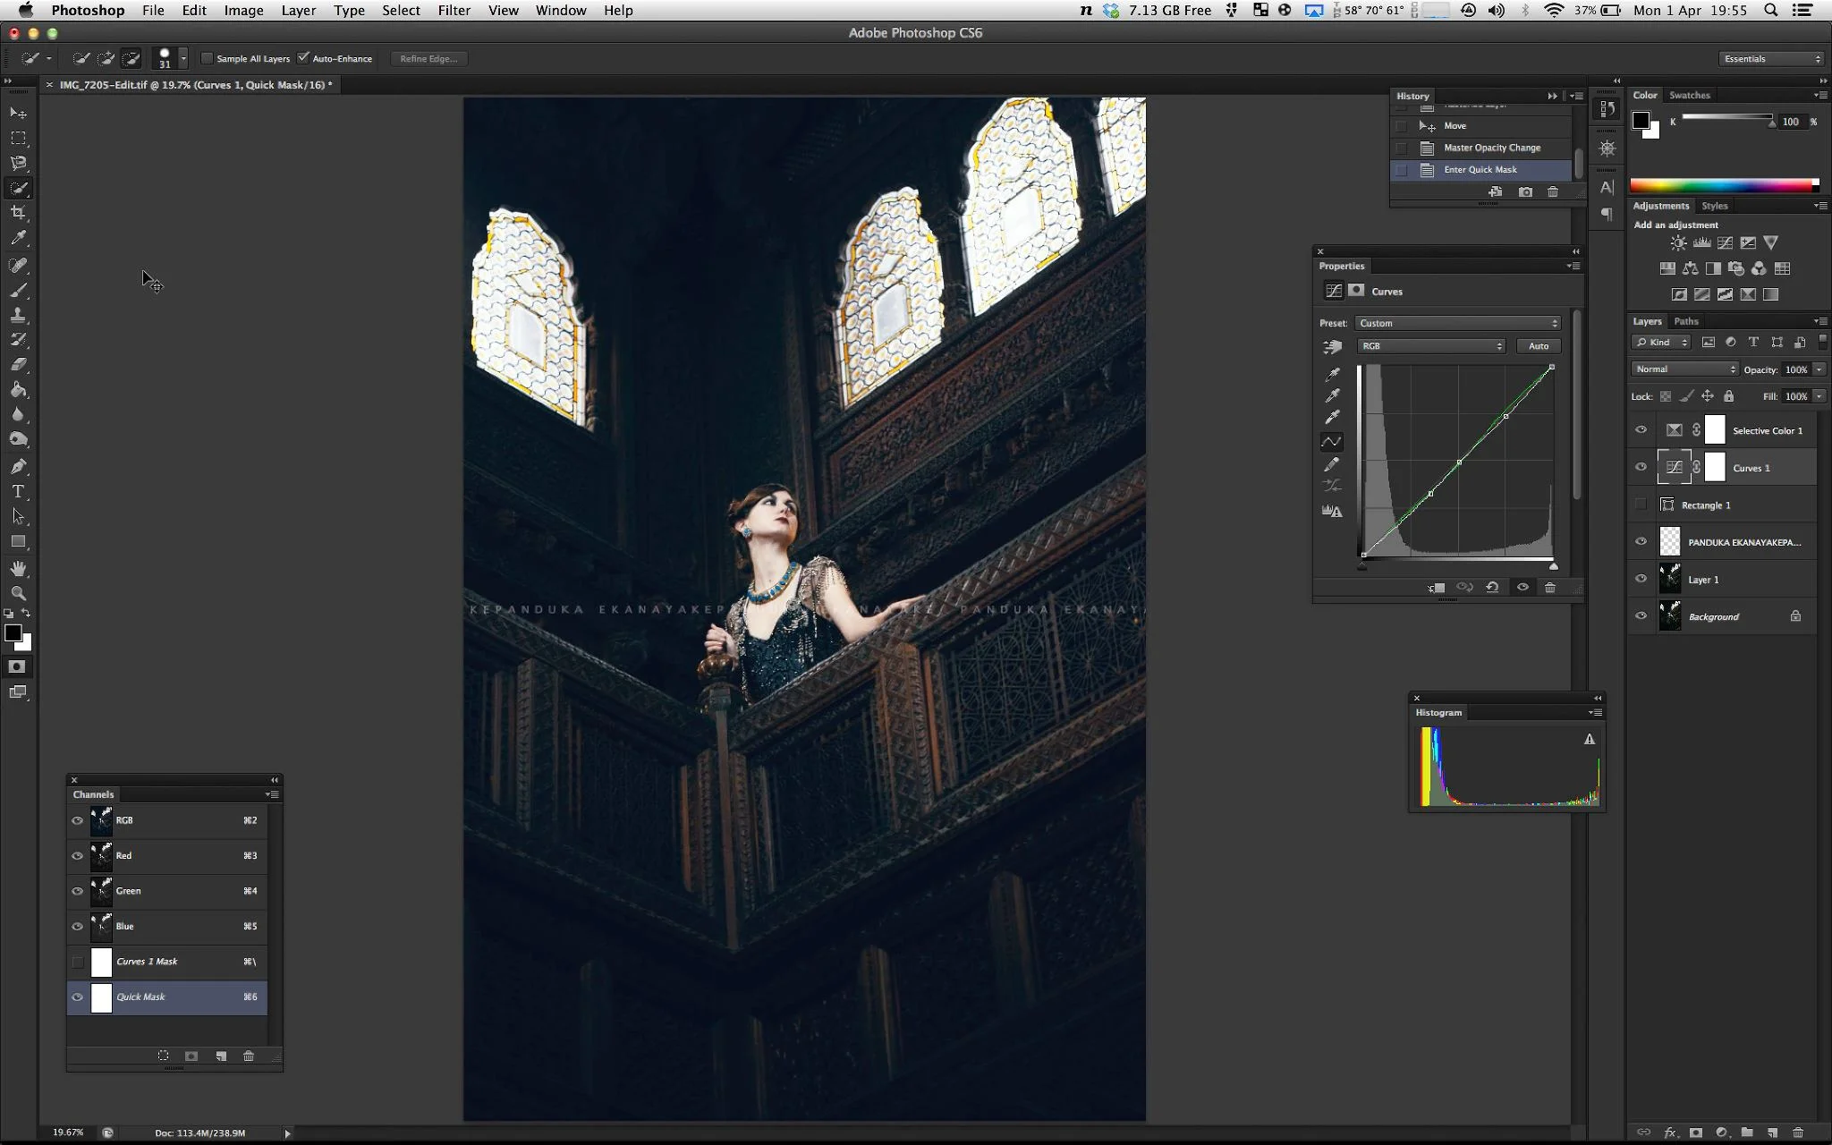Click the foreground color swatch in toolbox
The image size is (1832, 1145).
tap(13, 633)
